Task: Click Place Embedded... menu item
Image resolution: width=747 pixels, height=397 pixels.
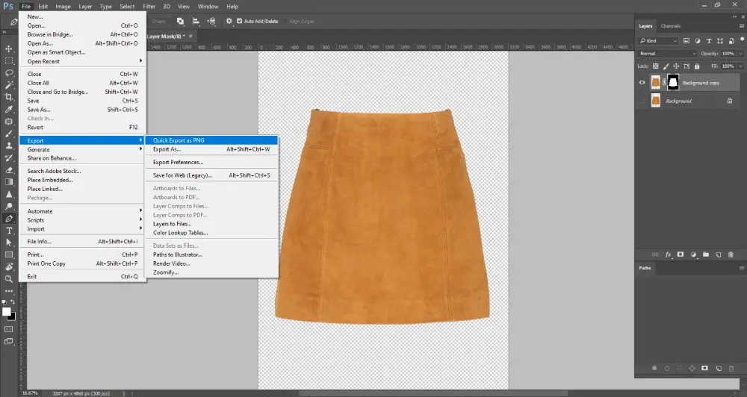Action: pyautogui.click(x=83, y=180)
